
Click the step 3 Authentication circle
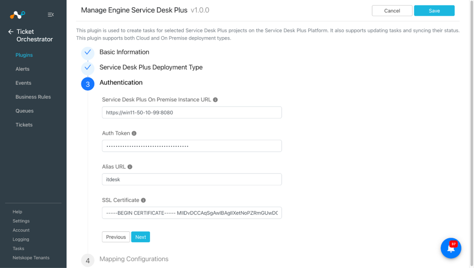coord(87,84)
